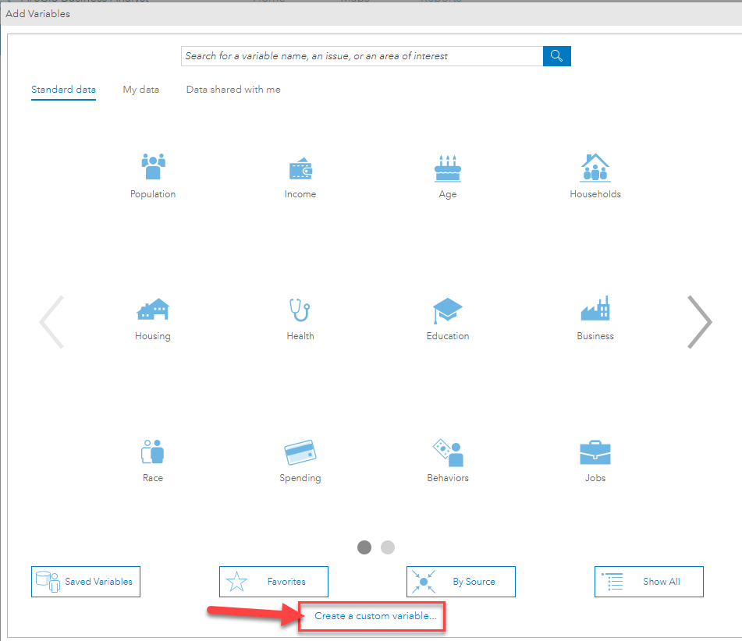Image resolution: width=742 pixels, height=641 pixels.
Task: Open the Business factory icon
Action: click(x=595, y=310)
